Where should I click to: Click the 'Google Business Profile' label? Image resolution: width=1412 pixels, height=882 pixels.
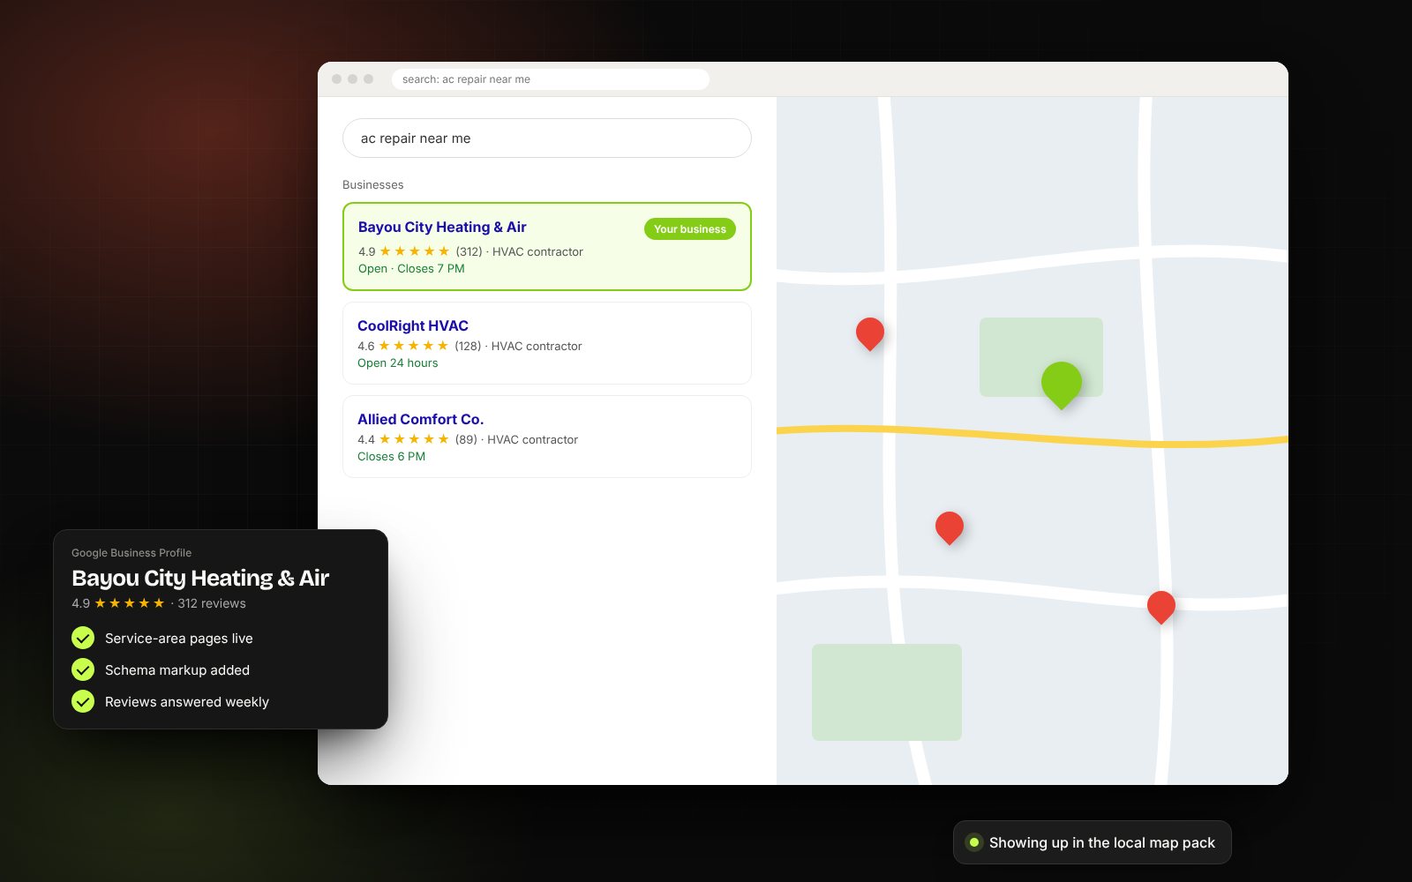coord(131,553)
